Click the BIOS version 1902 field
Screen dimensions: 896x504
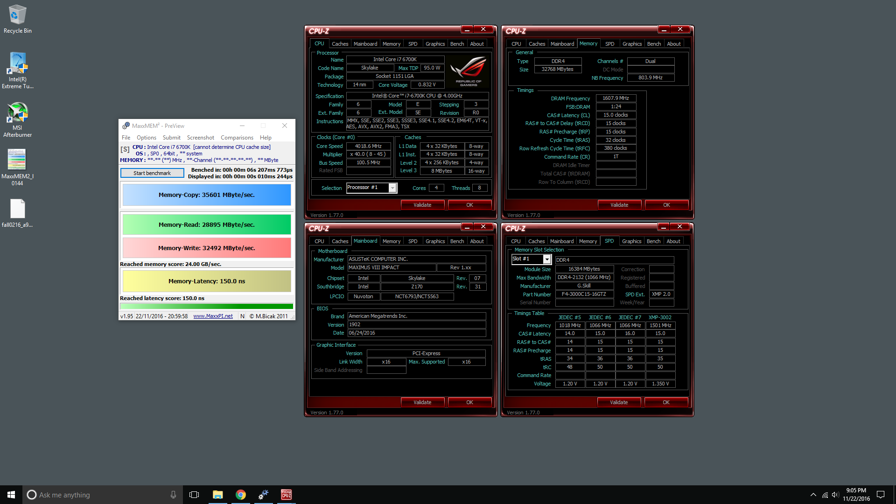417,325
